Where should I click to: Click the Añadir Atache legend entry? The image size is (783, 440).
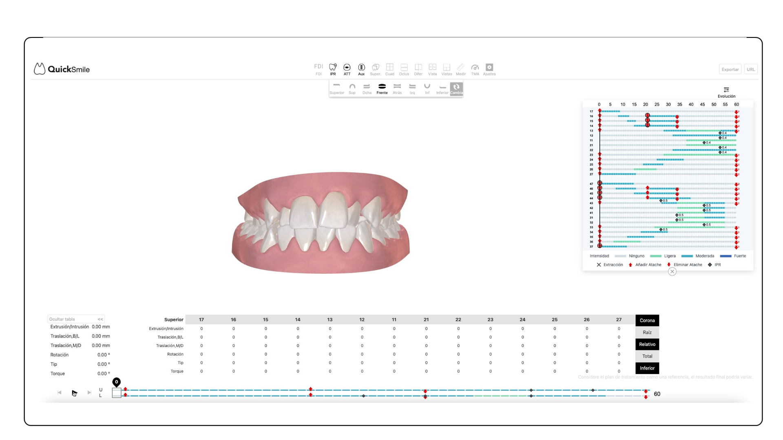[645, 265]
